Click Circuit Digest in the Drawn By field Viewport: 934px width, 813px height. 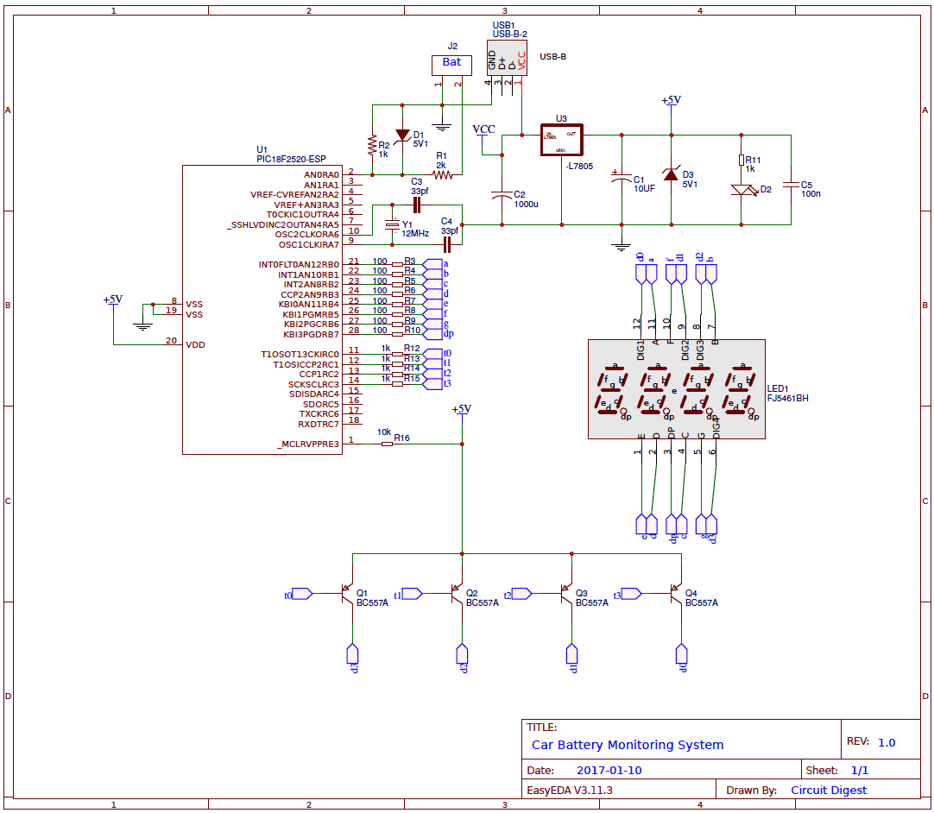coord(828,790)
